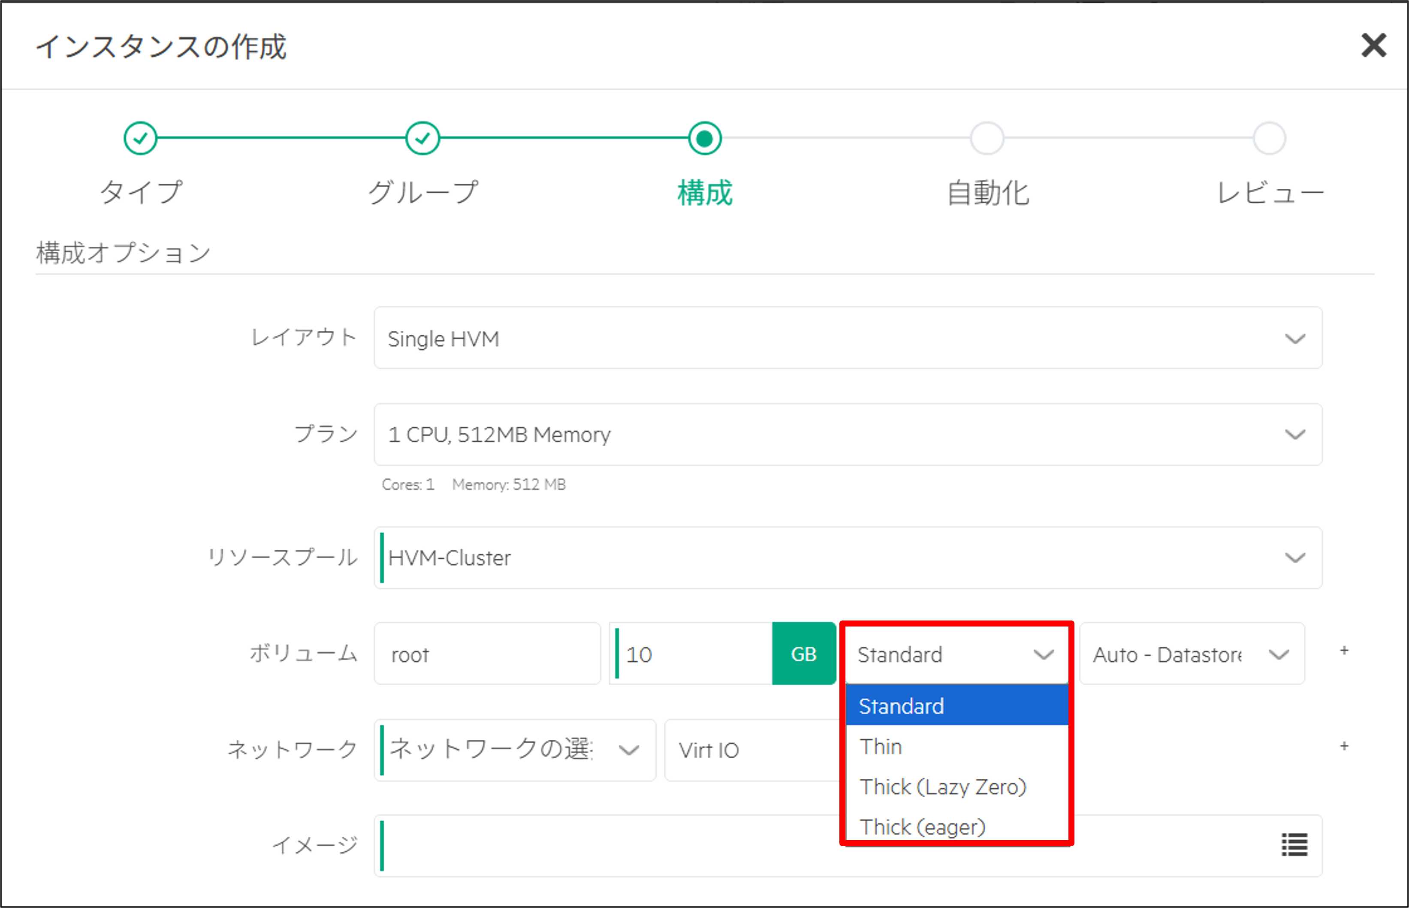Add another volume with the plus icon
The image size is (1409, 908).
[1344, 651]
